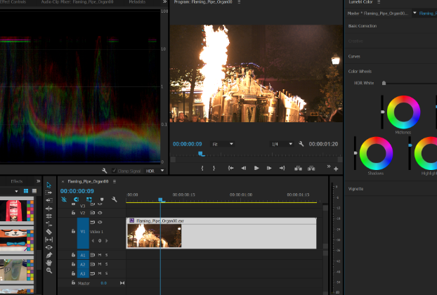The height and width of the screenshot is (295, 437).
Task: Mute audio track A1
Action: click(x=100, y=255)
